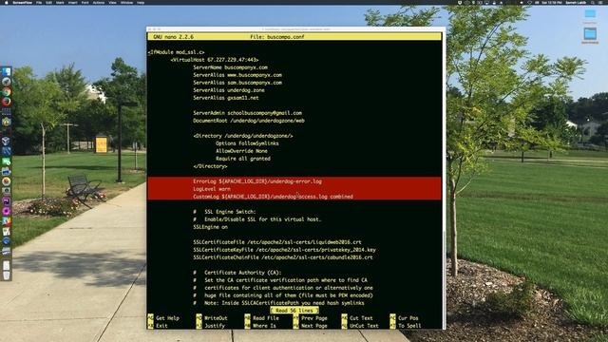Open the Help menu
This screenshot has height=342, width=608.
click(x=141, y=2)
